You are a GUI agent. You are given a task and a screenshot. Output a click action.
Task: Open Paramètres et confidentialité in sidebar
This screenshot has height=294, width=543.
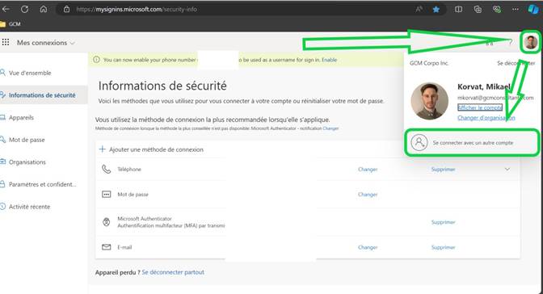click(42, 184)
